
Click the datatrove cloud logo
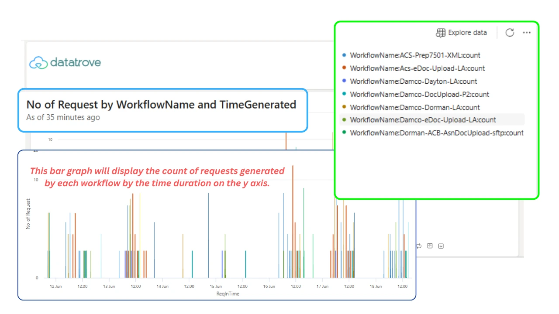[38, 63]
